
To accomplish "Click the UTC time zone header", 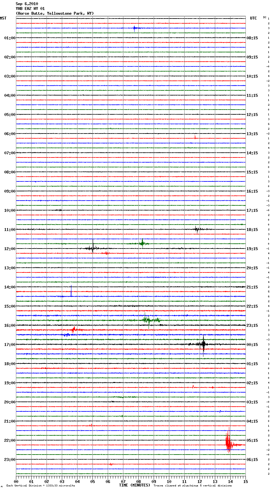I will pos(253,18).
